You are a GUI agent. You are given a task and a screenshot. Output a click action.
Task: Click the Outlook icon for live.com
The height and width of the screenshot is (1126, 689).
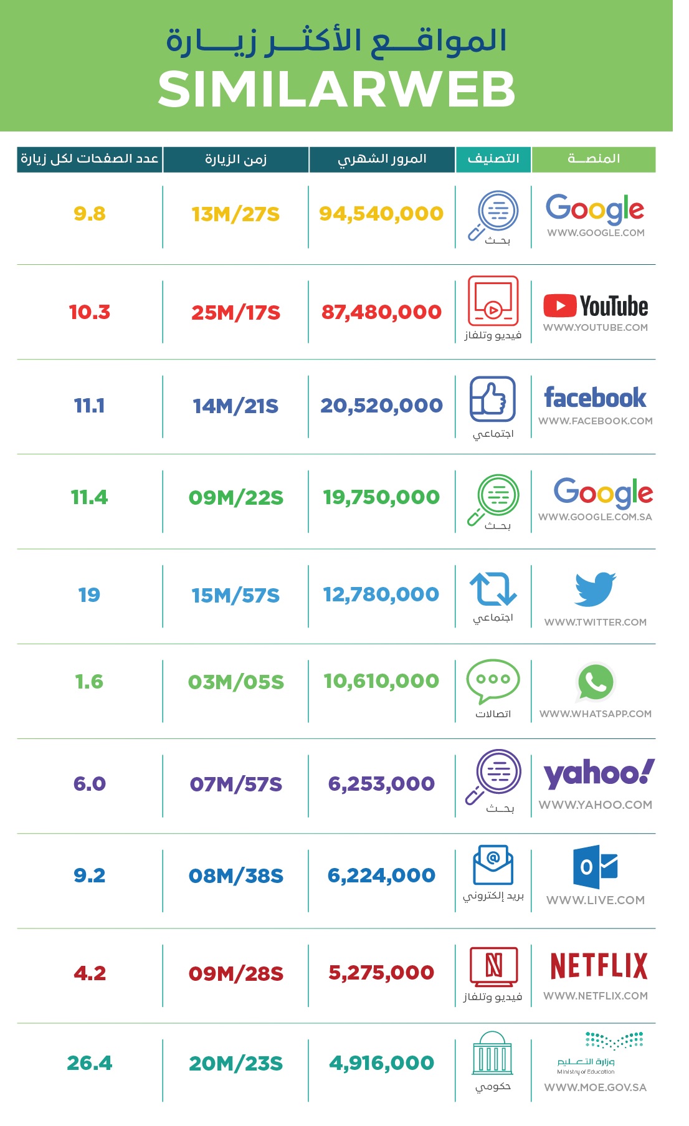(x=595, y=867)
